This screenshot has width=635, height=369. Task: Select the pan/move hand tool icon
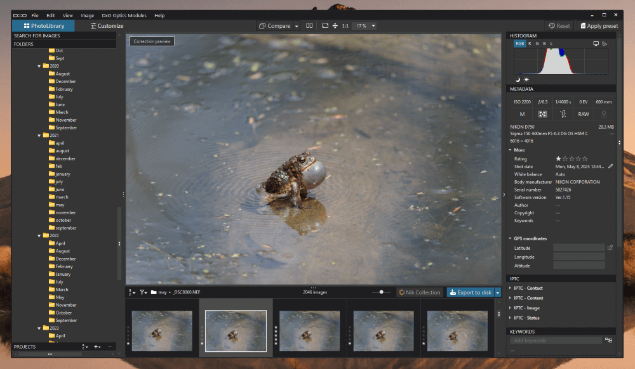point(335,25)
